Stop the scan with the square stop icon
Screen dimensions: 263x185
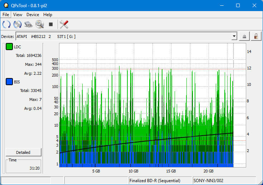51,24
